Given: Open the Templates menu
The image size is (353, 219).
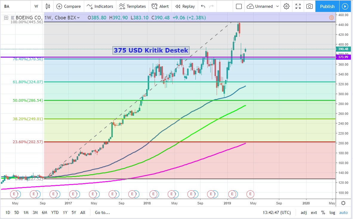Looking at the screenshot, I should pos(132,6).
